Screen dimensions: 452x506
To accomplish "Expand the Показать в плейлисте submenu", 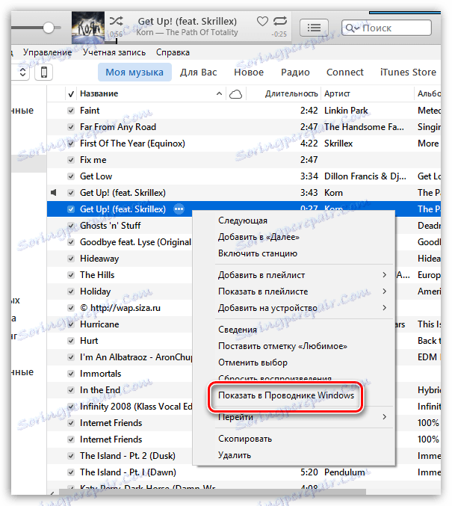I will point(294,291).
